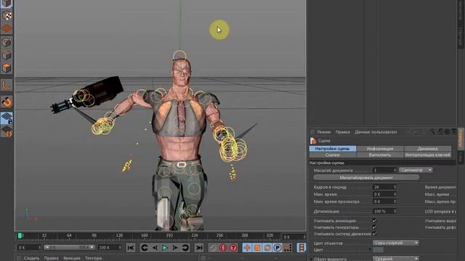
Task: Go to start of animation
Action: click(131, 248)
